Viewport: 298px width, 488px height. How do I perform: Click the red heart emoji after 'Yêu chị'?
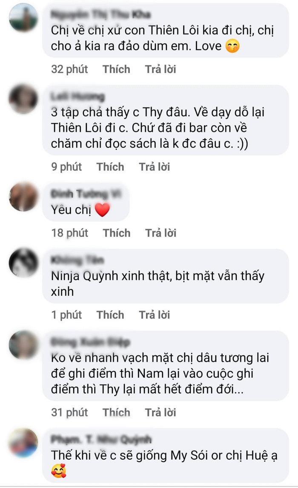(102, 209)
